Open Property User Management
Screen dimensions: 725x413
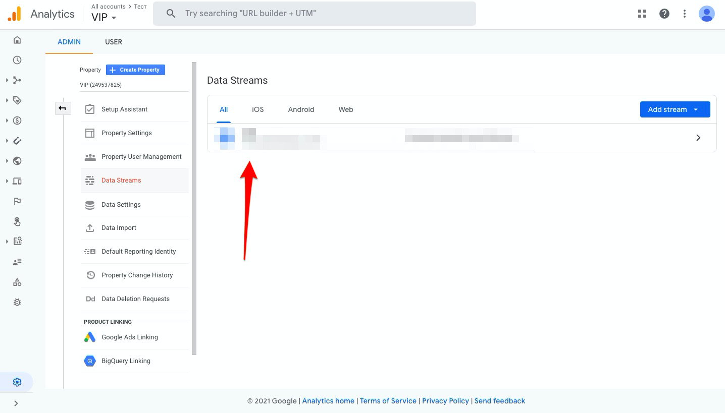coord(134,157)
